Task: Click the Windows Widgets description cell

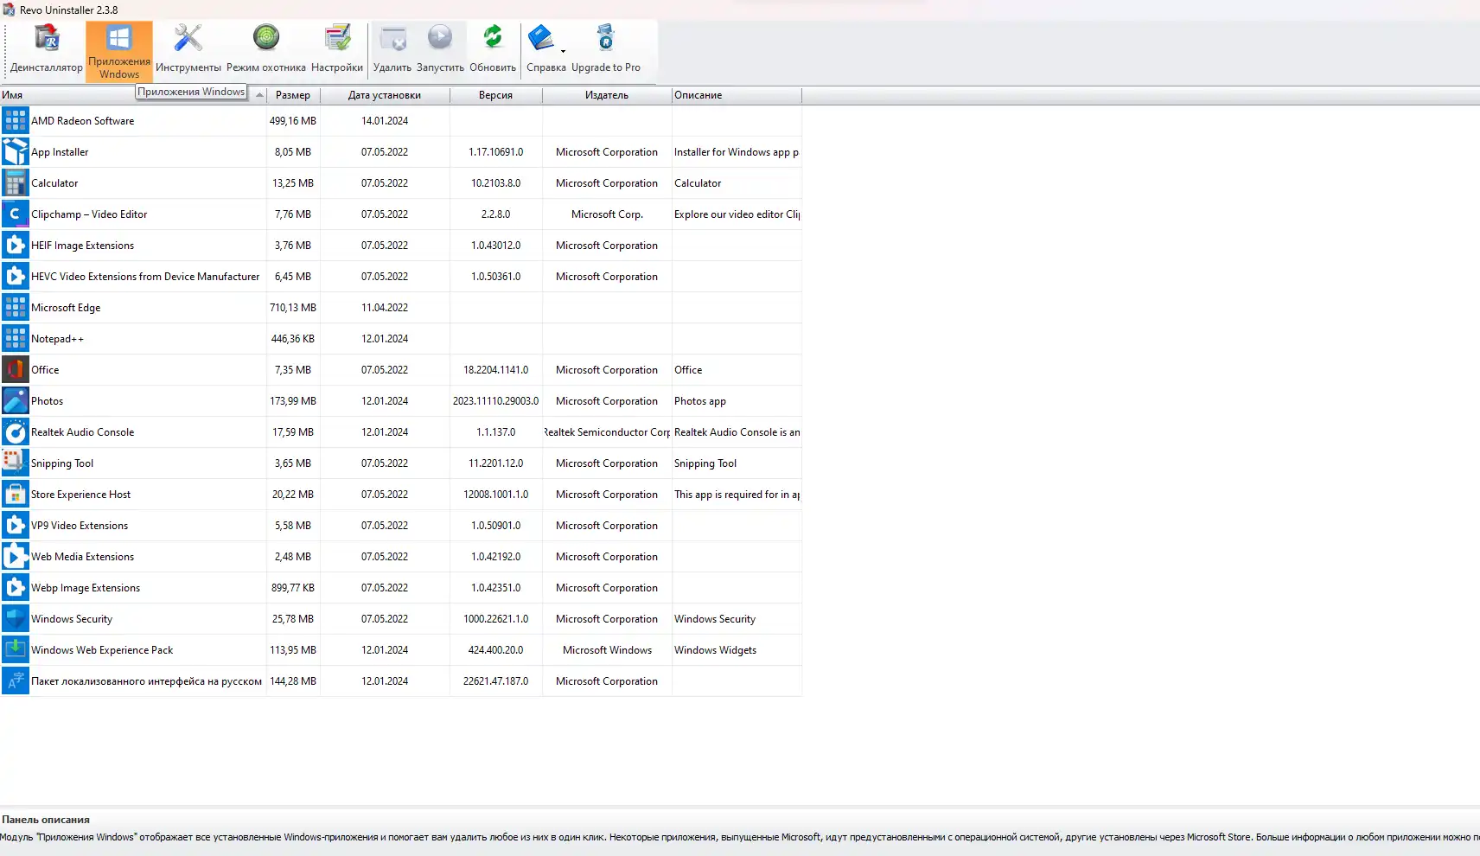Action: tap(737, 650)
